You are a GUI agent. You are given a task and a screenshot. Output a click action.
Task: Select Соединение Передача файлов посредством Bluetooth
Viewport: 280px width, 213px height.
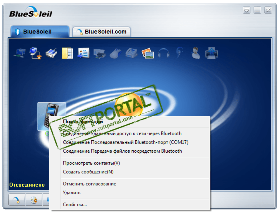[135, 151]
